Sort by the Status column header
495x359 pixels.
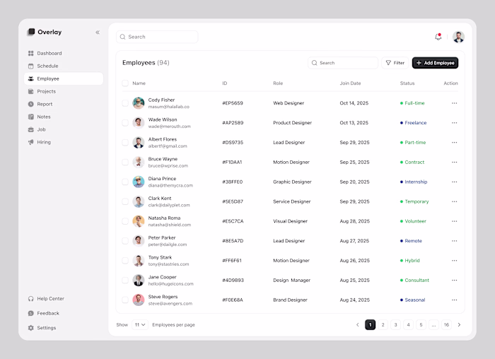tap(407, 83)
